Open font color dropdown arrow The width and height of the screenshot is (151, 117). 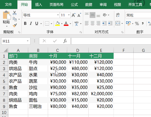(70, 24)
